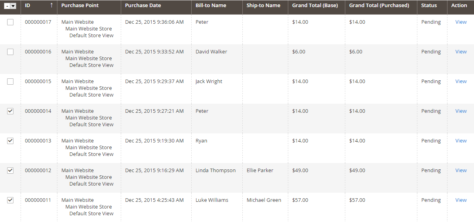This screenshot has width=474, height=222.
Task: Open View link for Jack Wright's order
Action: pyautogui.click(x=461, y=81)
